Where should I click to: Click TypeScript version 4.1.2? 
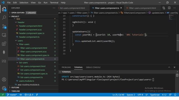click(x=164, y=95)
